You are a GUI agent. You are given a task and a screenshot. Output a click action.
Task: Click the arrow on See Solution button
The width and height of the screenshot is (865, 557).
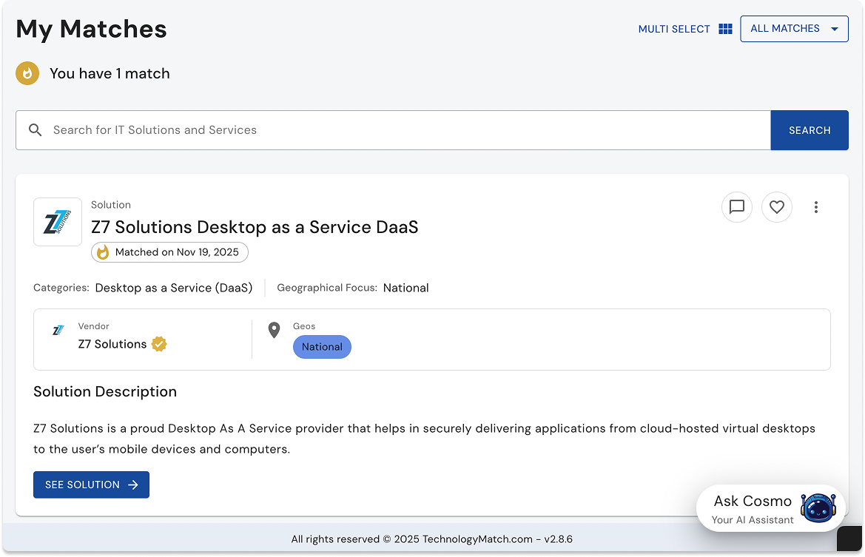tap(133, 485)
